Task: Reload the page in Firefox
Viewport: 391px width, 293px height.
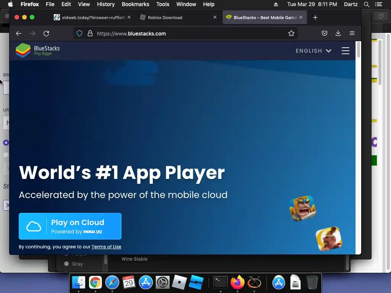Action: [46, 34]
